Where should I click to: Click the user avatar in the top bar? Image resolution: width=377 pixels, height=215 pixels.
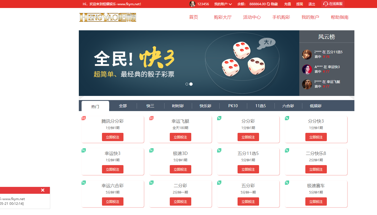pos(192,4)
